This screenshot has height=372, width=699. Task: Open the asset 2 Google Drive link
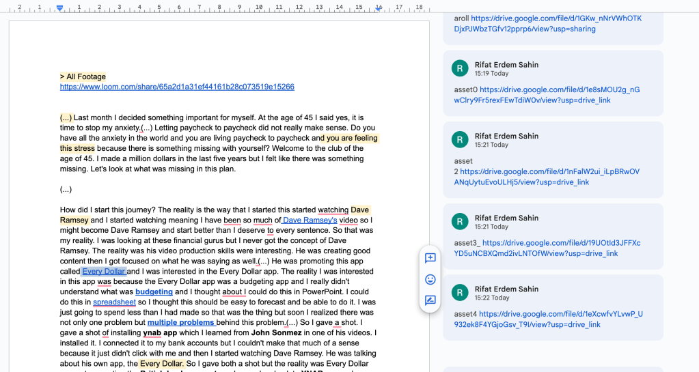pyautogui.click(x=547, y=177)
